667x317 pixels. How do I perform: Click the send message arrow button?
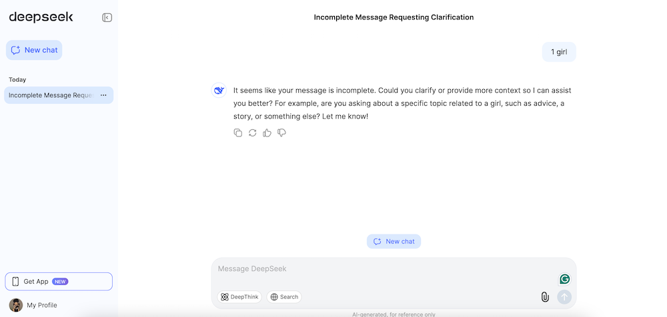564,297
